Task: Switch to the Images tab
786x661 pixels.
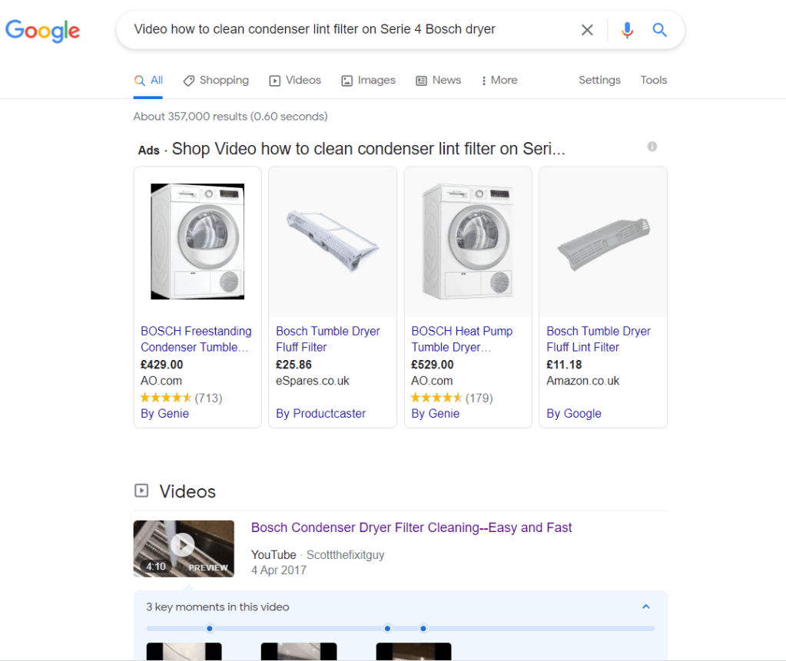Action: 368,80
